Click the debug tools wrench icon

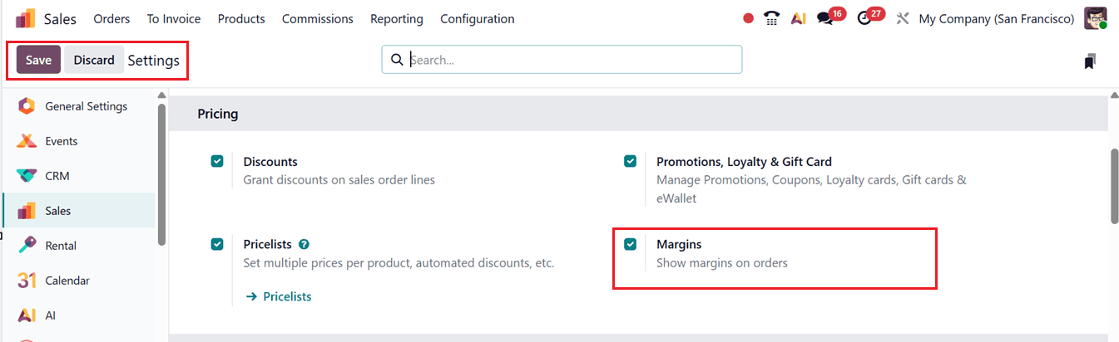coord(903,18)
